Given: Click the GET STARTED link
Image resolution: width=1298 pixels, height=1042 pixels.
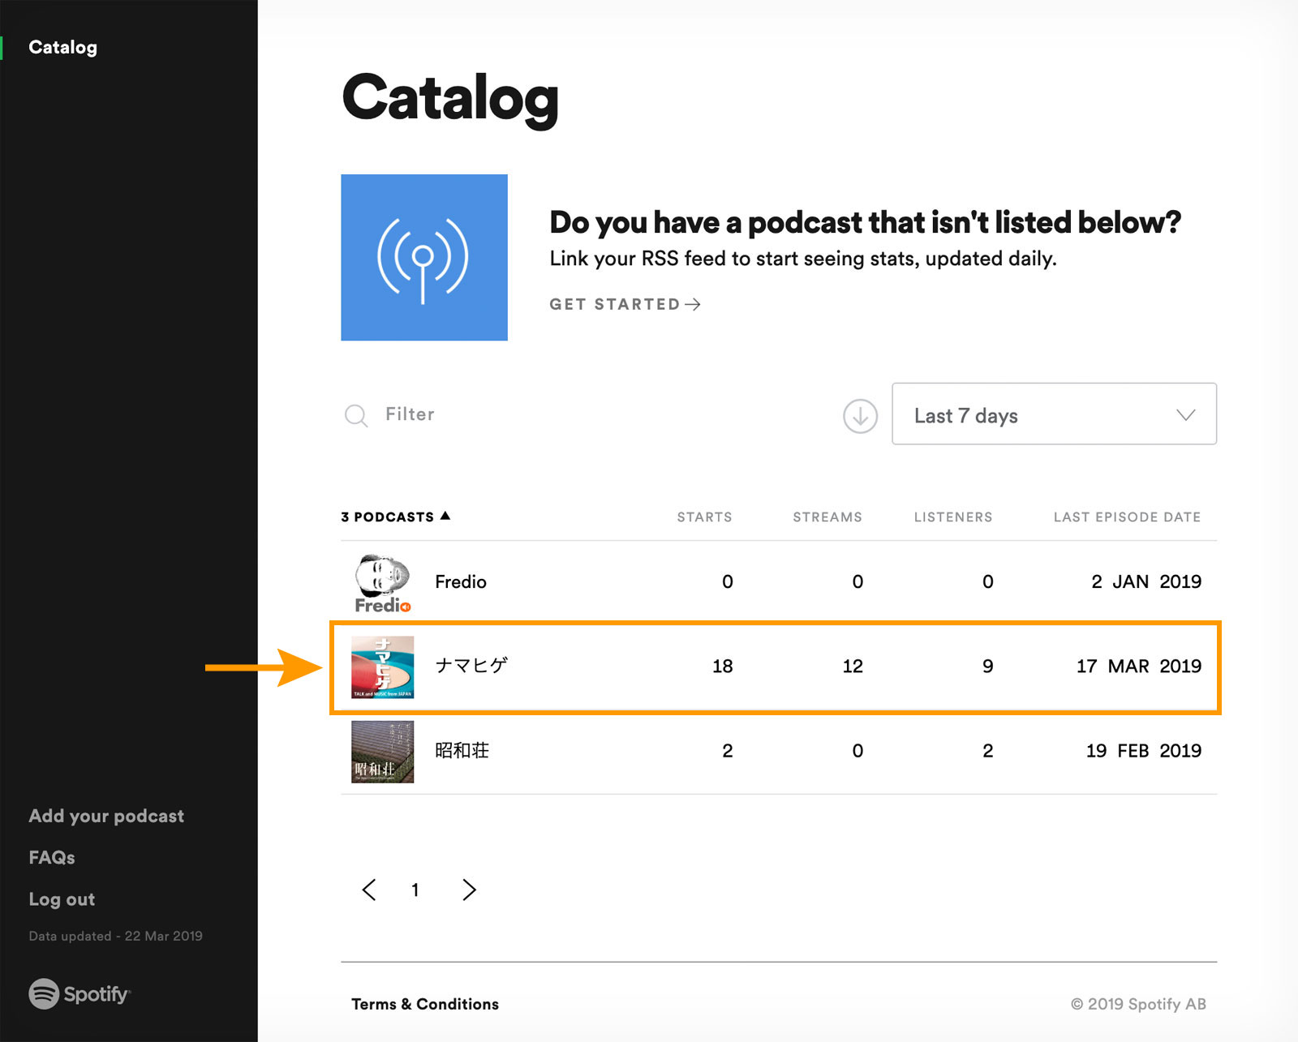Looking at the screenshot, I should pyautogui.click(x=625, y=304).
